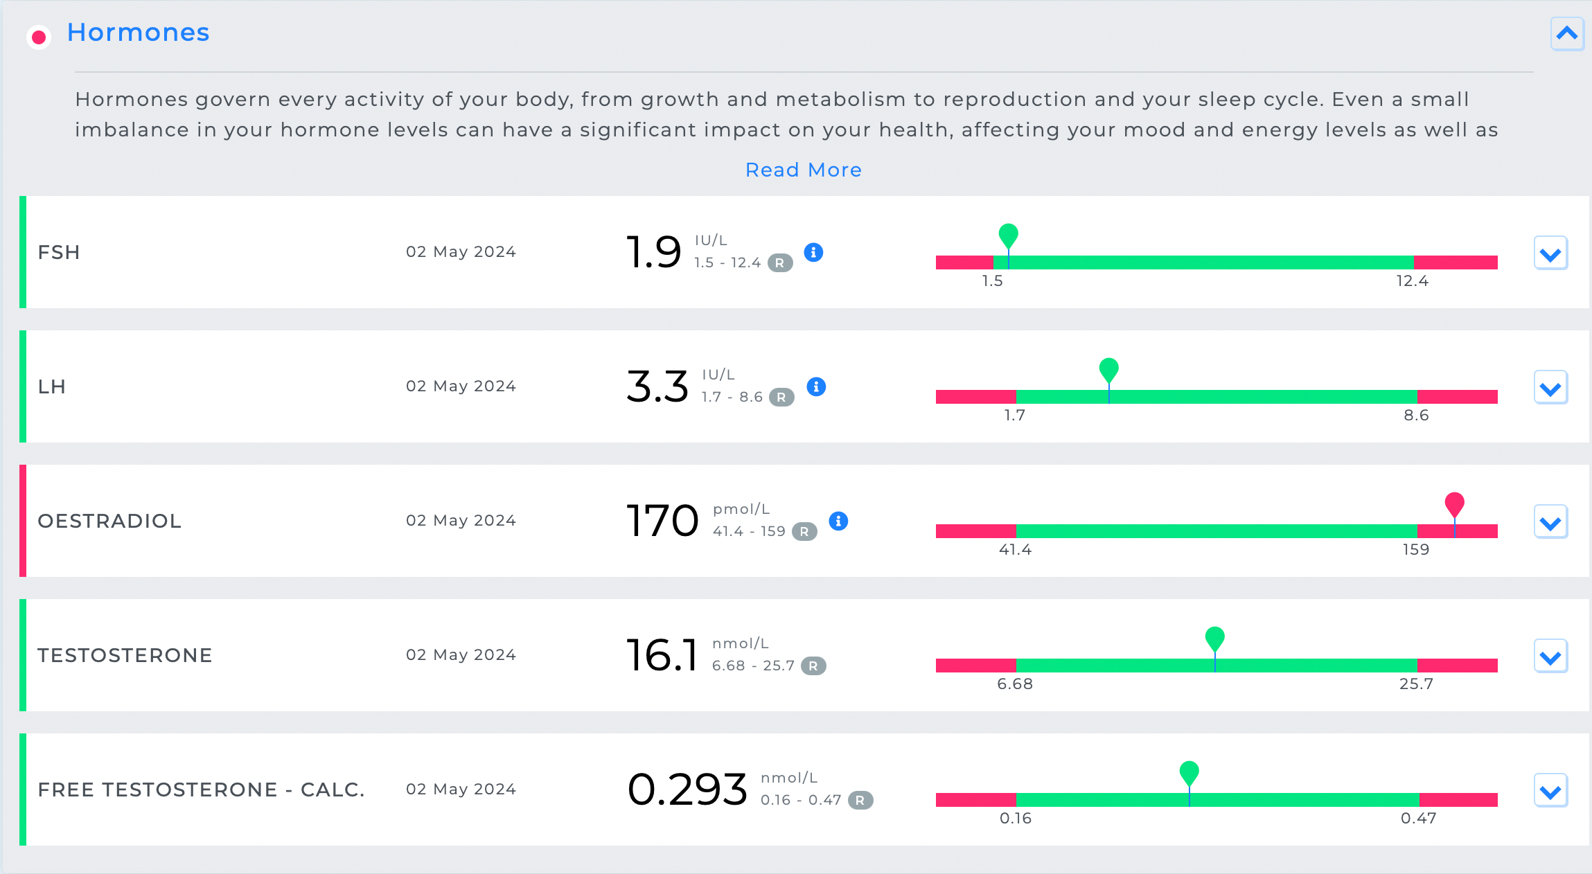Collapse the Hormones section
The height and width of the screenshot is (874, 1592).
[1567, 33]
